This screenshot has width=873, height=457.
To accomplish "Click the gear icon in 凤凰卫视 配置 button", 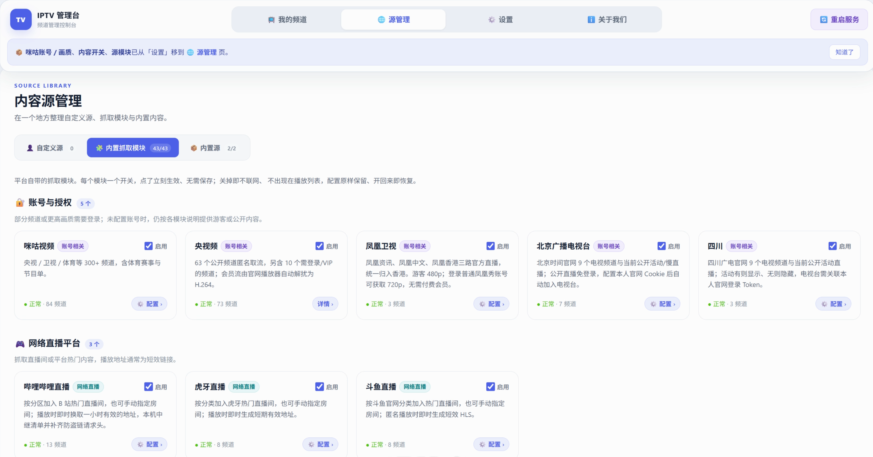I will pos(482,304).
